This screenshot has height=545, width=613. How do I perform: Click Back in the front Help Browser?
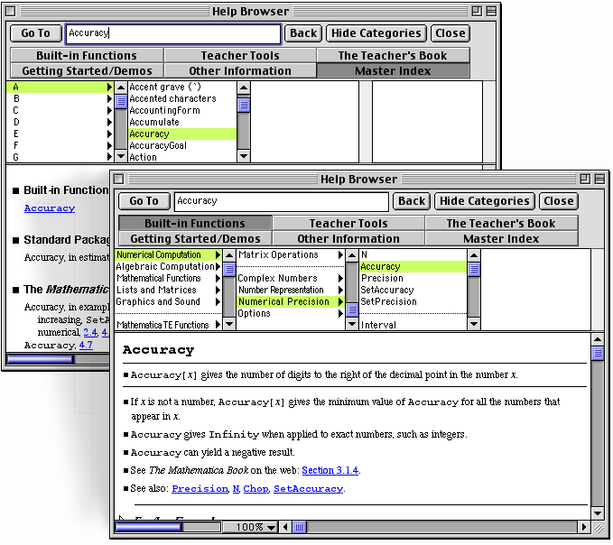click(412, 201)
